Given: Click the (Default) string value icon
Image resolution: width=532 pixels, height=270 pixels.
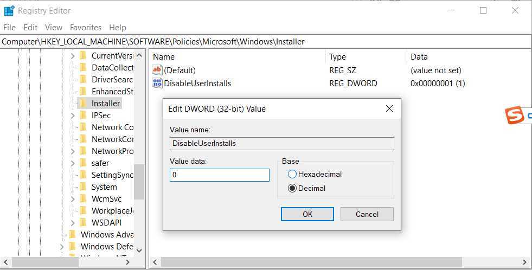Looking at the screenshot, I should [157, 70].
